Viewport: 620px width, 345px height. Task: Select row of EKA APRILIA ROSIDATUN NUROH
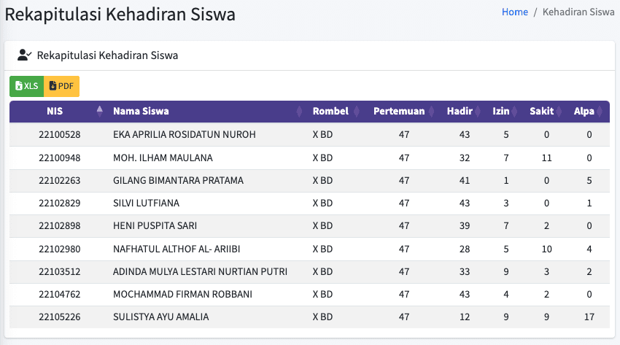309,135
